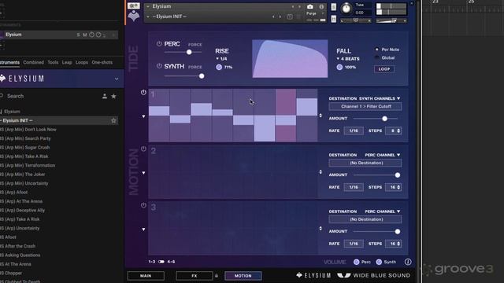Viewport: 504px width, 283px height.
Task: Switch to Combined browser tab
Action: tap(33, 62)
